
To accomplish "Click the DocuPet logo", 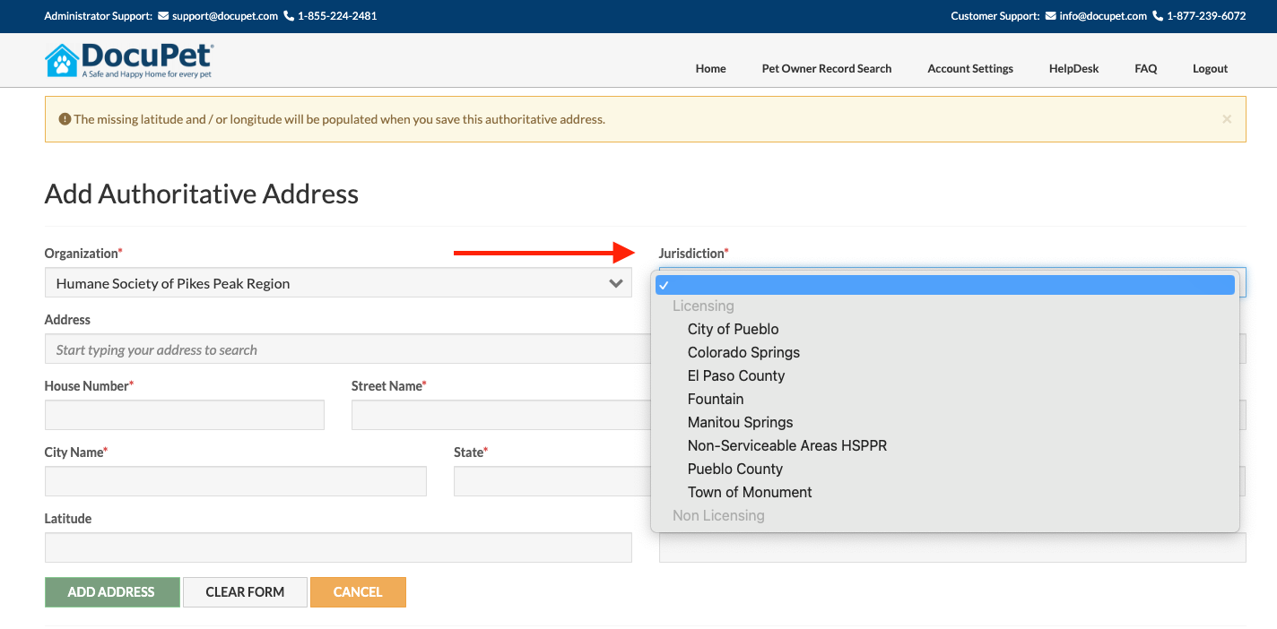I will [129, 60].
